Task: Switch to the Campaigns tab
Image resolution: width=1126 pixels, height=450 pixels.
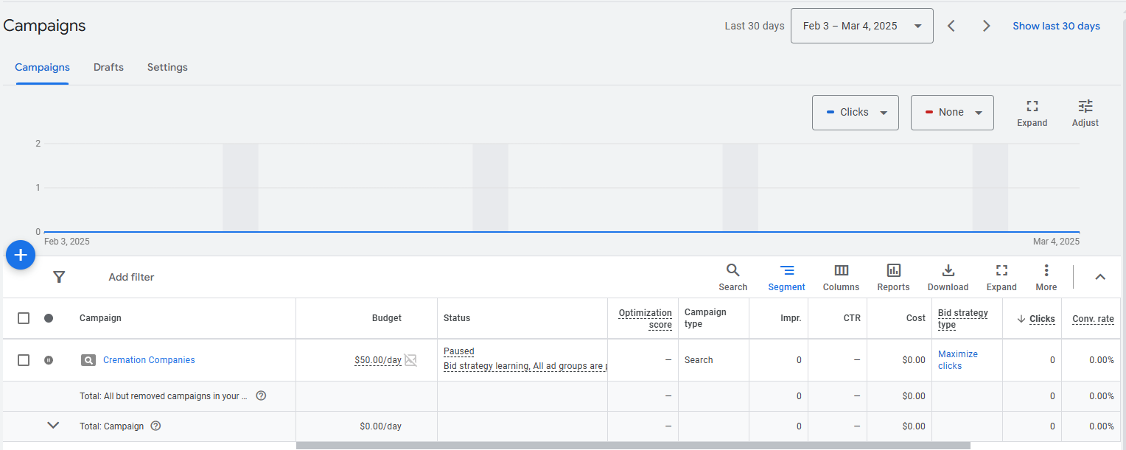Action: [42, 67]
